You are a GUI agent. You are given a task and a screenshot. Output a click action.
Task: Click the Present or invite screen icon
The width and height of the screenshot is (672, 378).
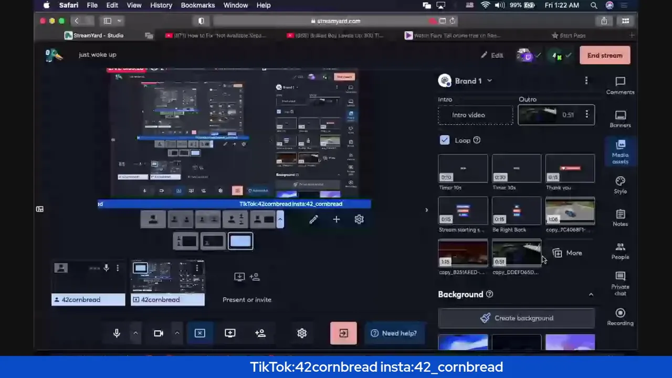pos(239,277)
